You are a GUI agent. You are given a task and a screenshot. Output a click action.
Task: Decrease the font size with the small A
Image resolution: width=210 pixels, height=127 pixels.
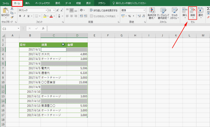tap(62, 10)
